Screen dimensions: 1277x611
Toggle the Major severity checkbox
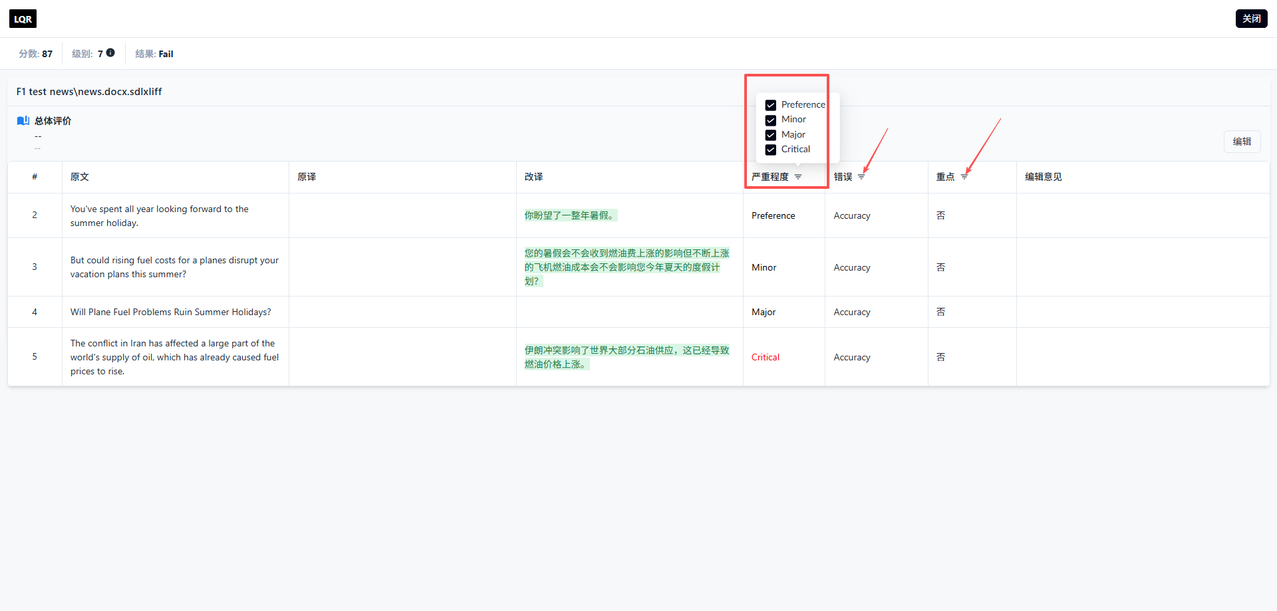771,135
